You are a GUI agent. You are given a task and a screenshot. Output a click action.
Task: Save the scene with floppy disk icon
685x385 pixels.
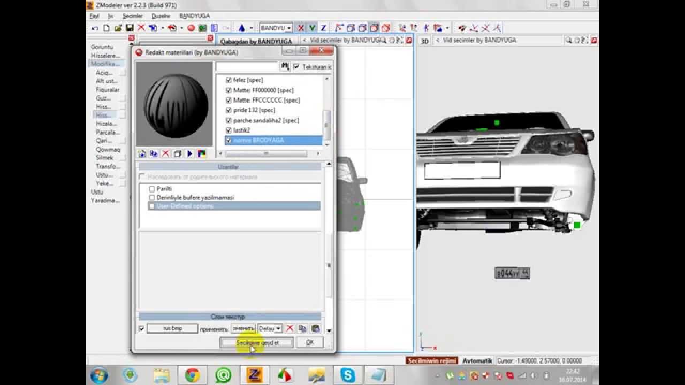pos(130,28)
